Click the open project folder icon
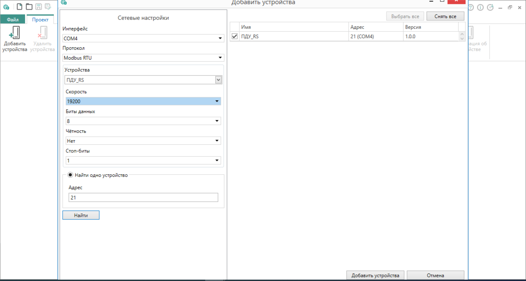The image size is (526, 281). pyautogui.click(x=29, y=7)
